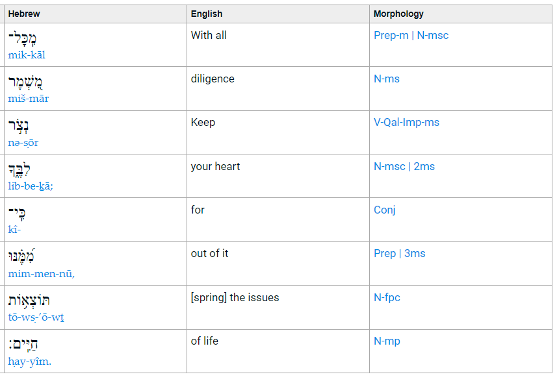Click the Prep-m morphology link

[x=391, y=35]
